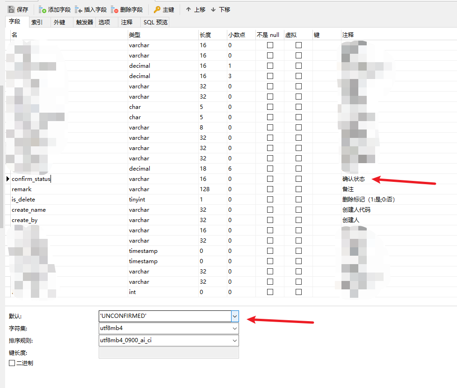Screen dimensions: 457x388
Task: Expand the character set (字符集) dropdown
Action: 235,329
